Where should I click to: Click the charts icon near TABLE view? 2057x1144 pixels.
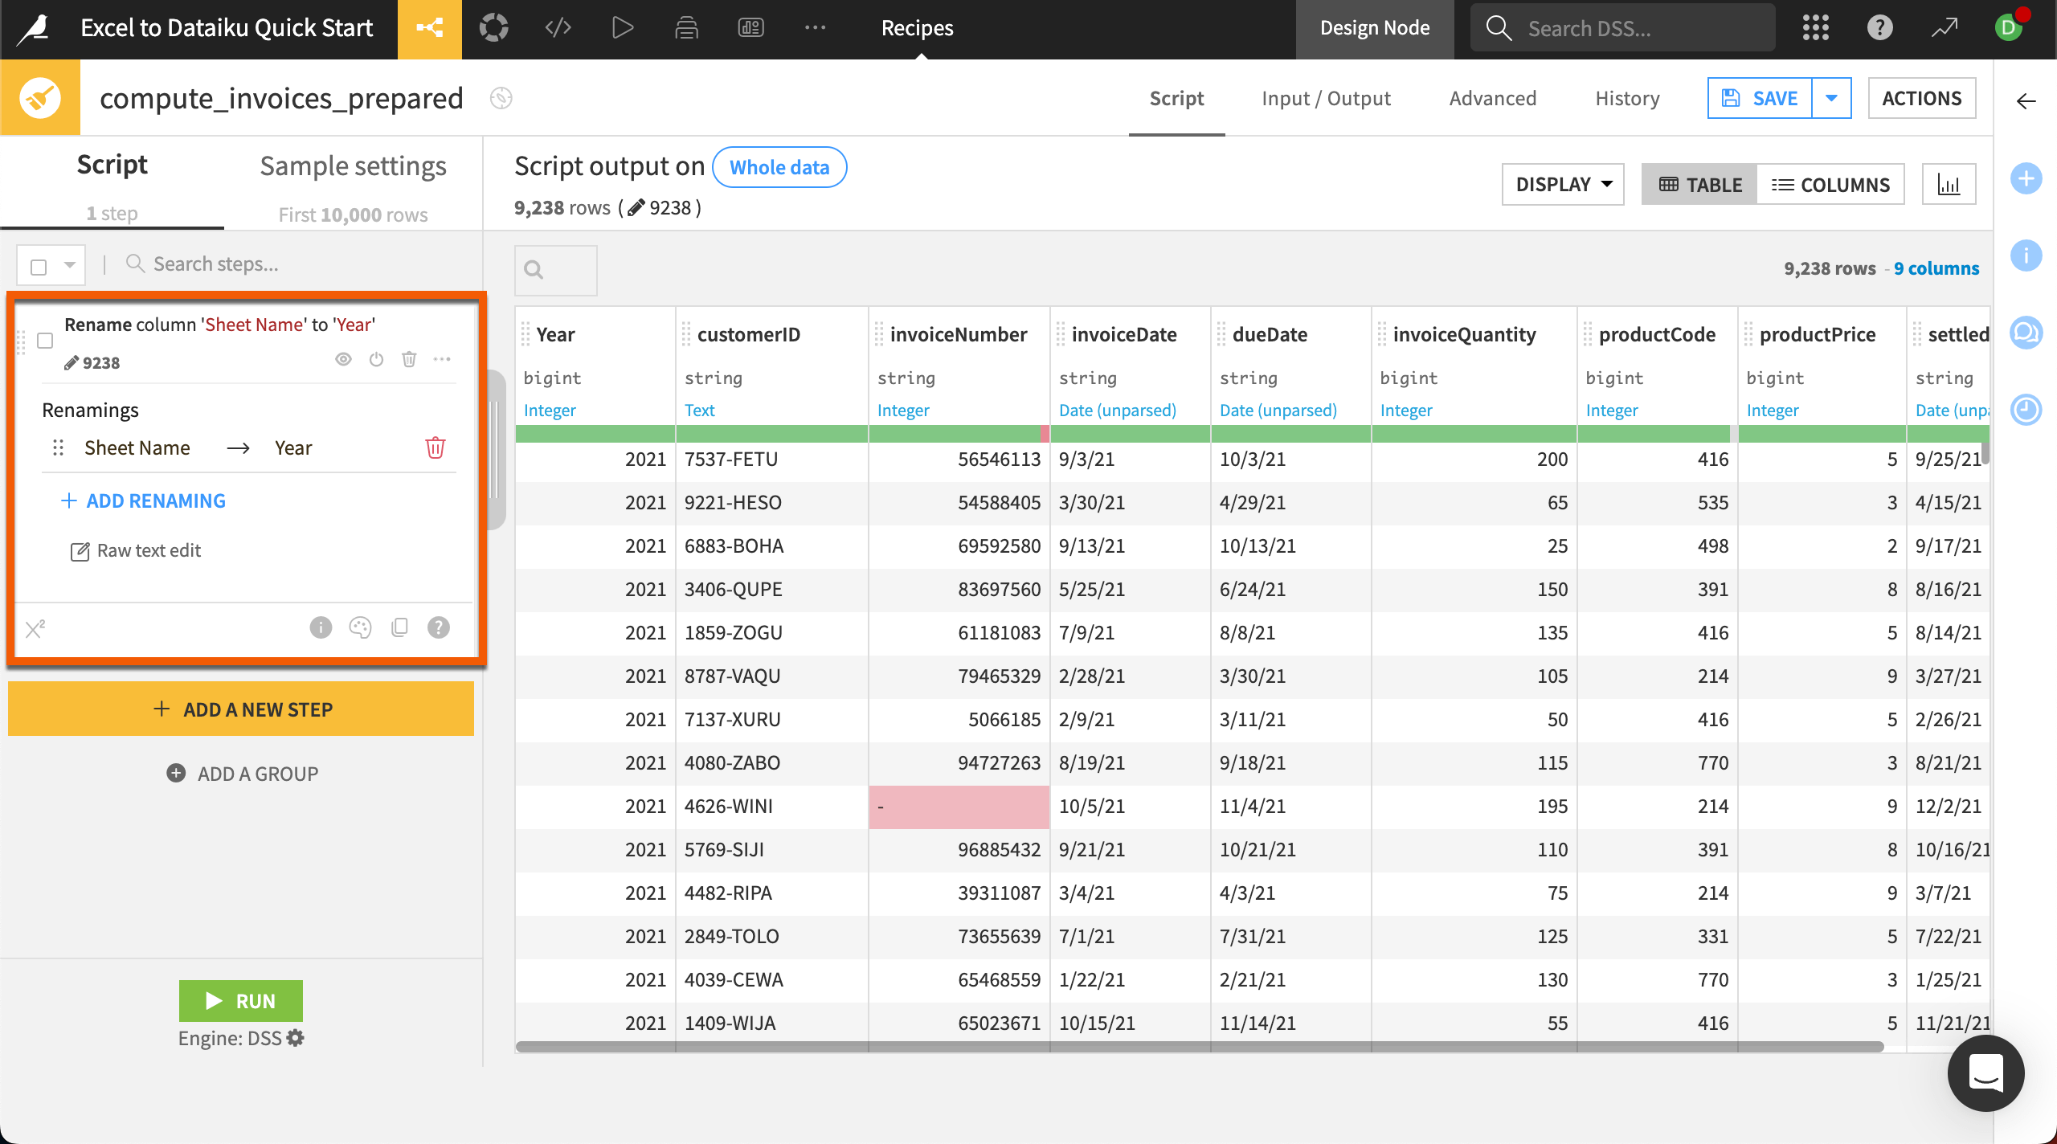(1949, 184)
